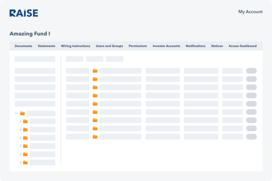Screen dimensions: 272x181
Task: Click the first row's folder icon in list
Action: point(95,71)
